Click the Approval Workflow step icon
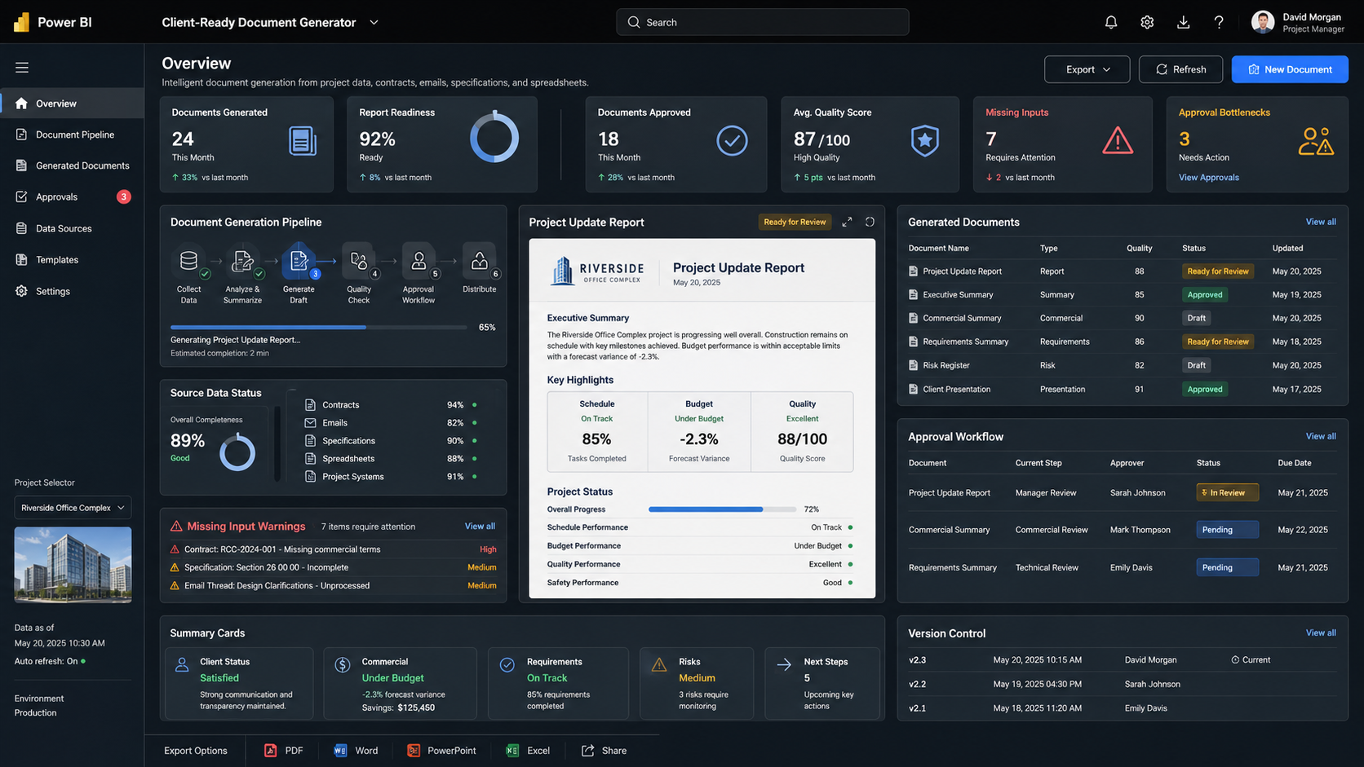The width and height of the screenshot is (1364, 767). click(x=418, y=261)
